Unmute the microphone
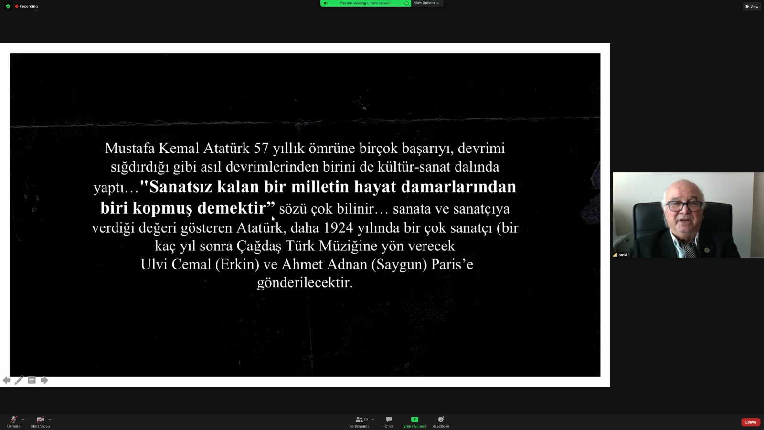The width and height of the screenshot is (764, 430). [13, 421]
